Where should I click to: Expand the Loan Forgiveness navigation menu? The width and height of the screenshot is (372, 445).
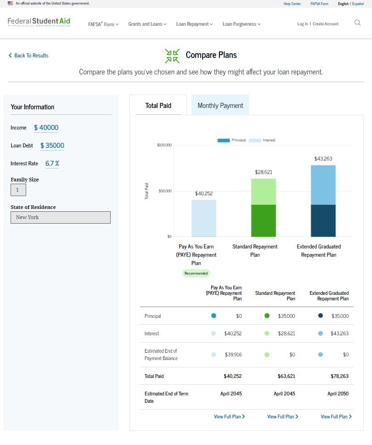coord(242,23)
